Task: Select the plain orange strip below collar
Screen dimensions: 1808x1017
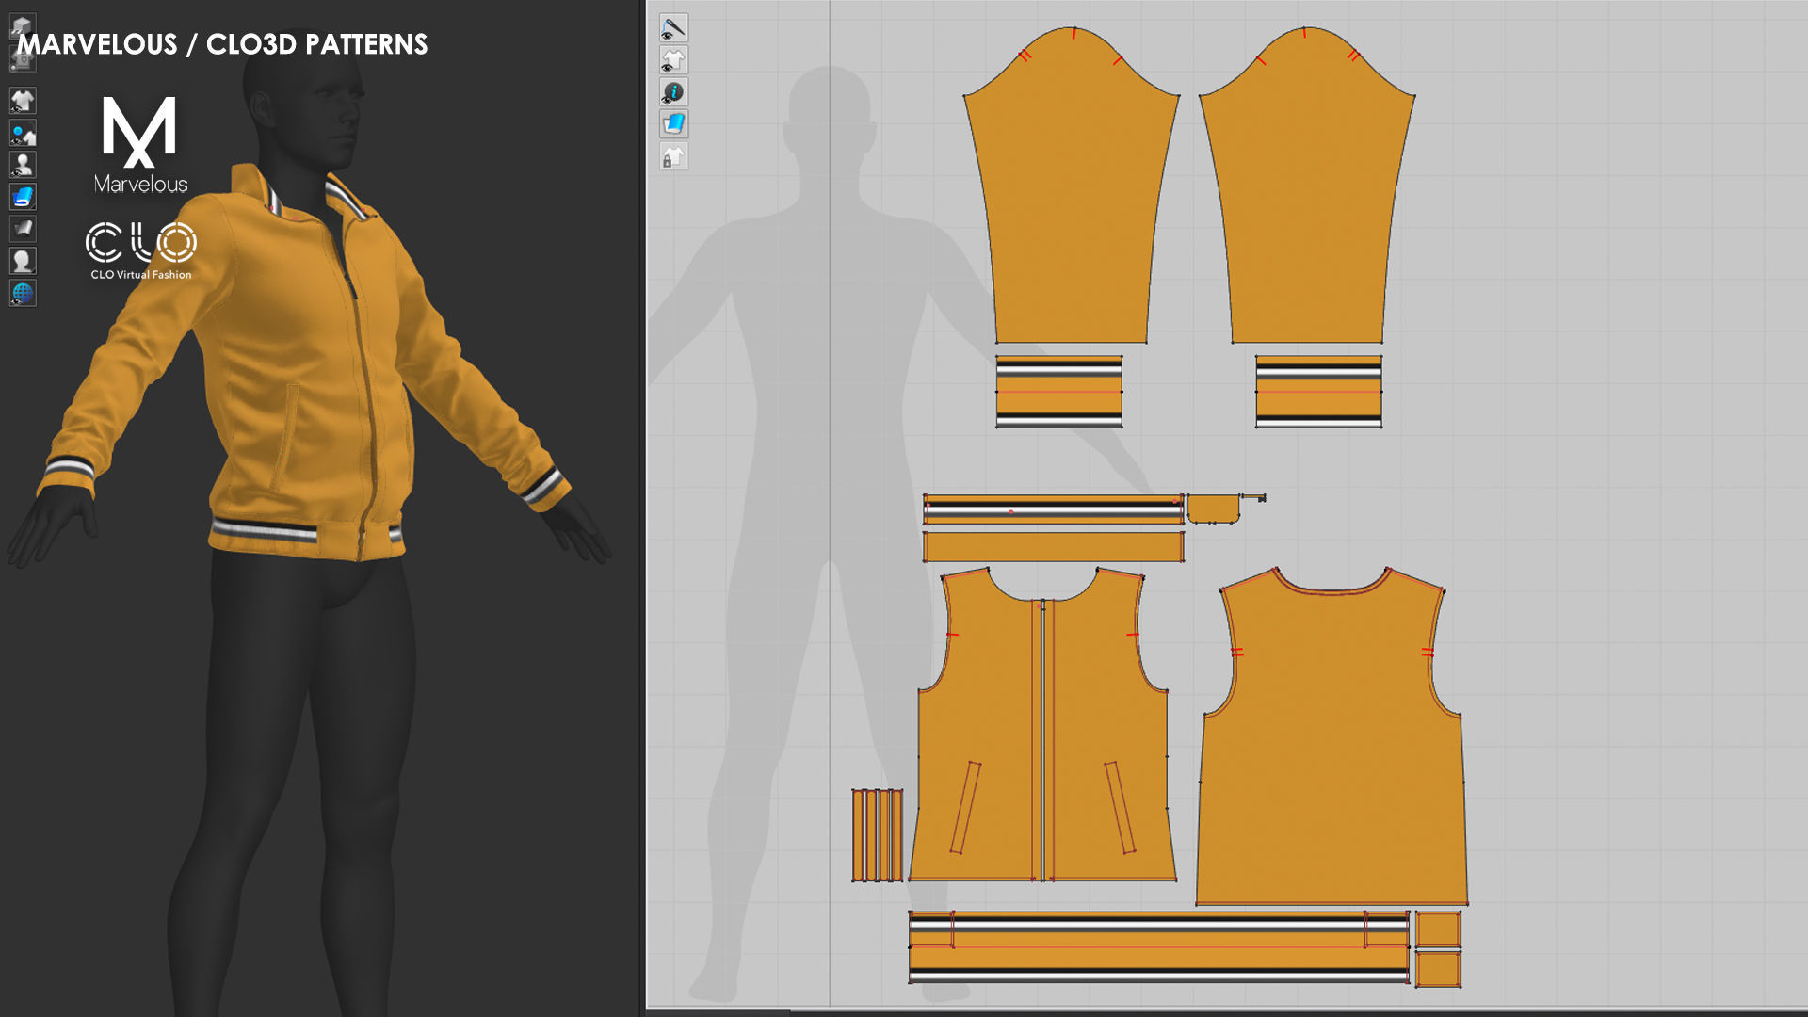Action: [1053, 547]
